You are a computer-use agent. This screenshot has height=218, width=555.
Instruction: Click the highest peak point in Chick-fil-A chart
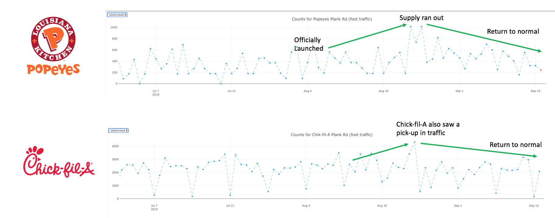click(x=415, y=142)
